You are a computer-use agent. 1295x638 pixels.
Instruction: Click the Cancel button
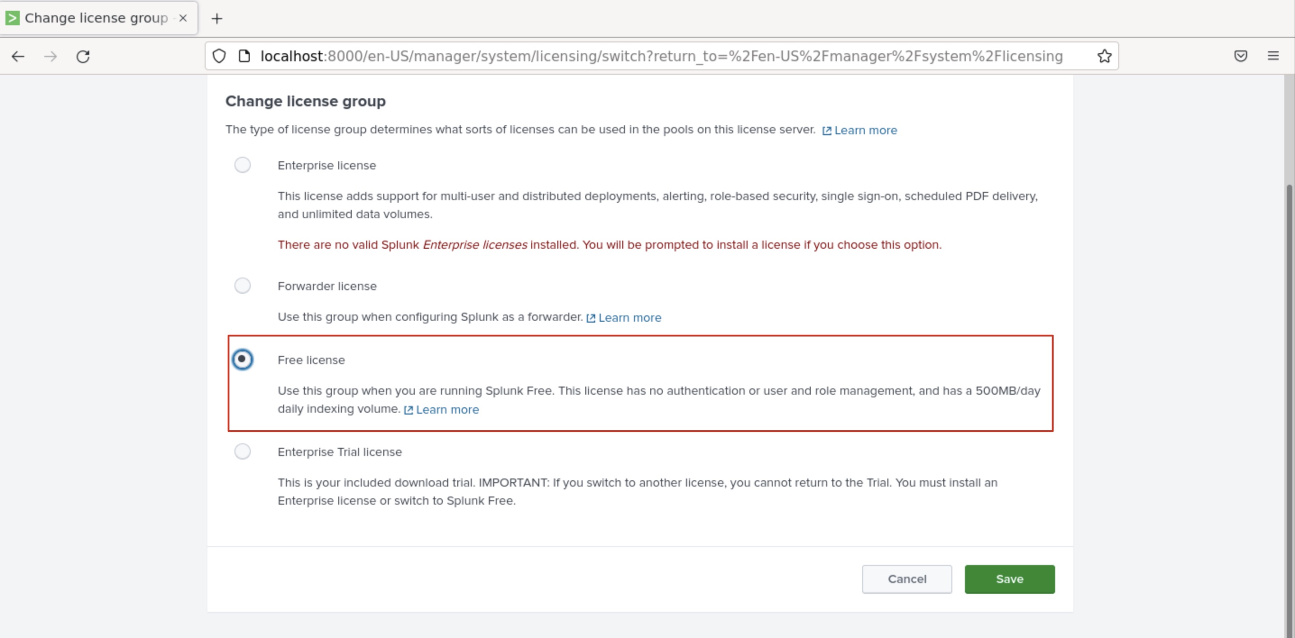tap(907, 579)
